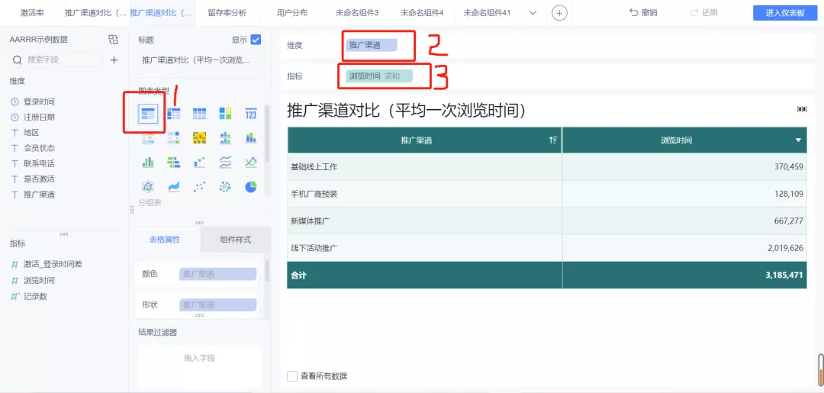The image size is (824, 393).
Task: Click the 颜色 property field 推广渠道
Action: coord(217,274)
